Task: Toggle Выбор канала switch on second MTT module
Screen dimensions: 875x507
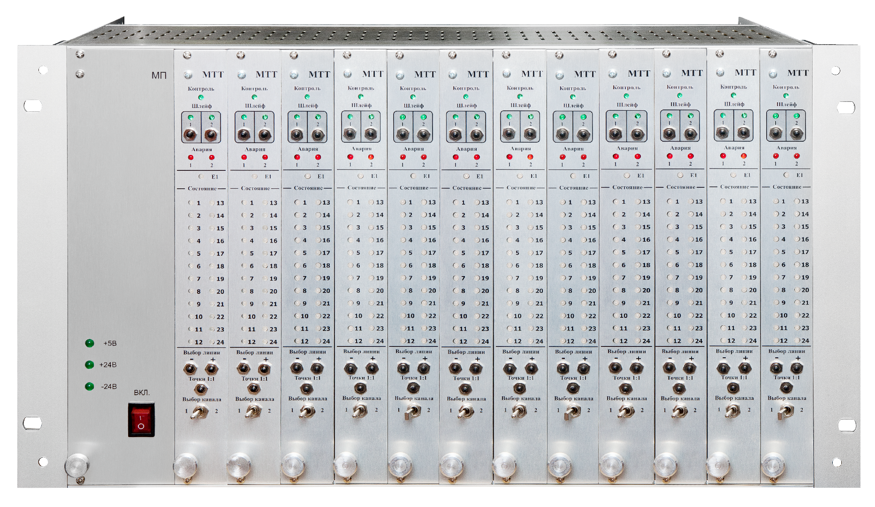Action: click(x=254, y=412)
